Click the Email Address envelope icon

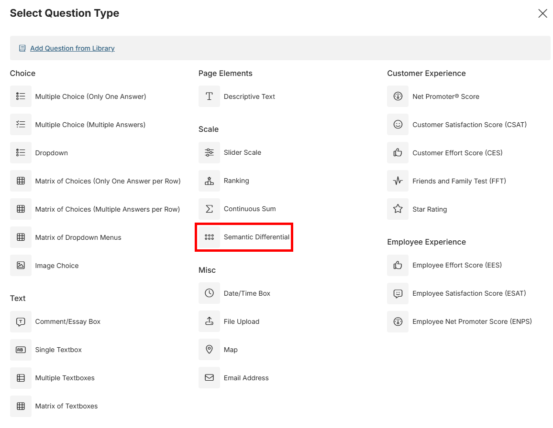(209, 378)
